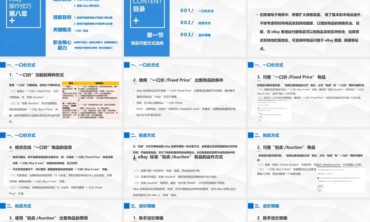Click the Buy It Now price help icon

pos(351,181)
